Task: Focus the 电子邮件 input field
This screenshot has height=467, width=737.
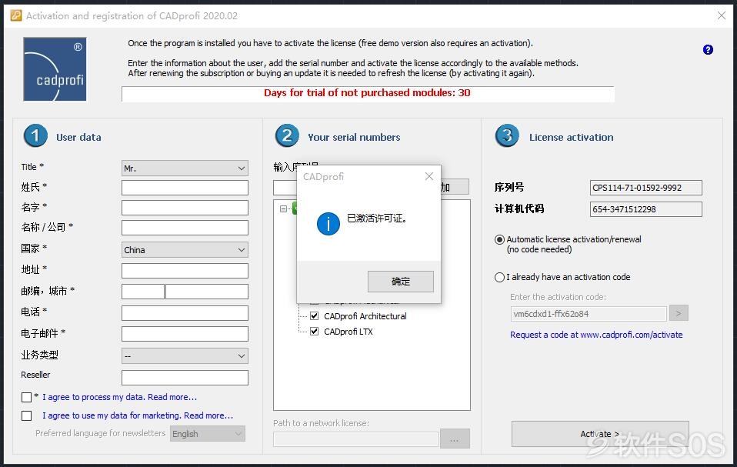Action: (185, 334)
